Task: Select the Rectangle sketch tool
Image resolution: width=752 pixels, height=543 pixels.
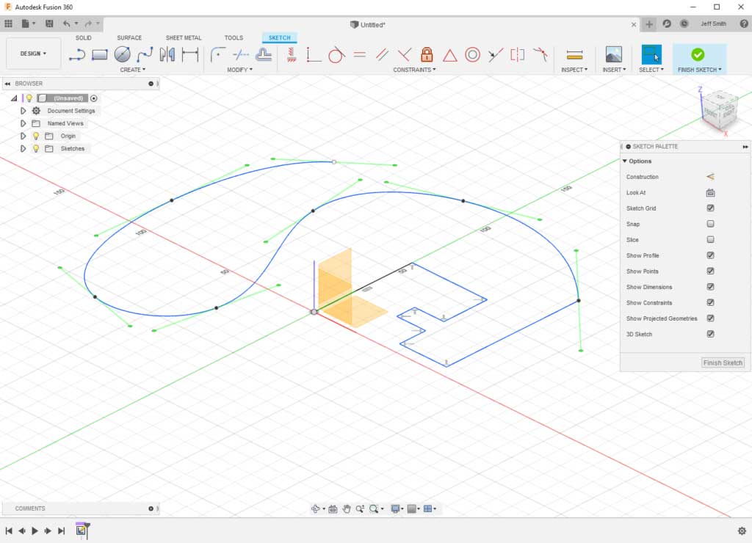Action: coord(100,54)
